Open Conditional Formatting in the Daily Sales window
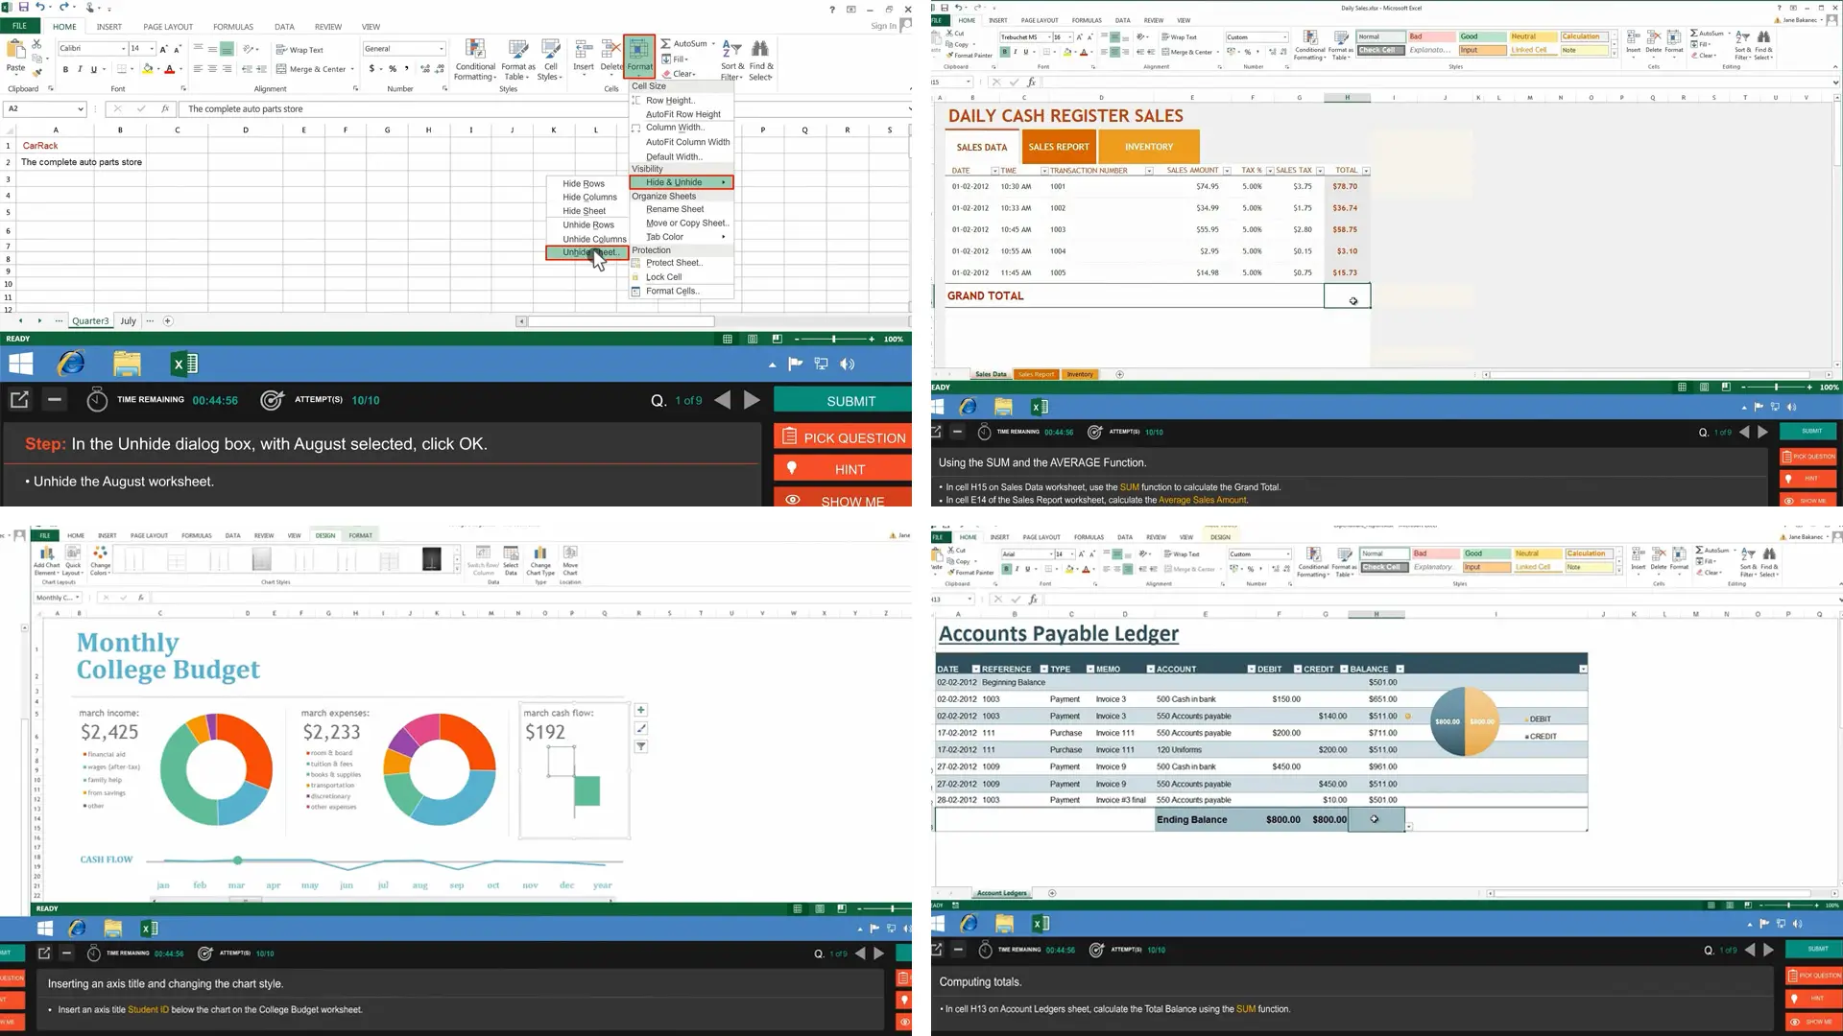The width and height of the screenshot is (1843, 1036). (x=1309, y=45)
